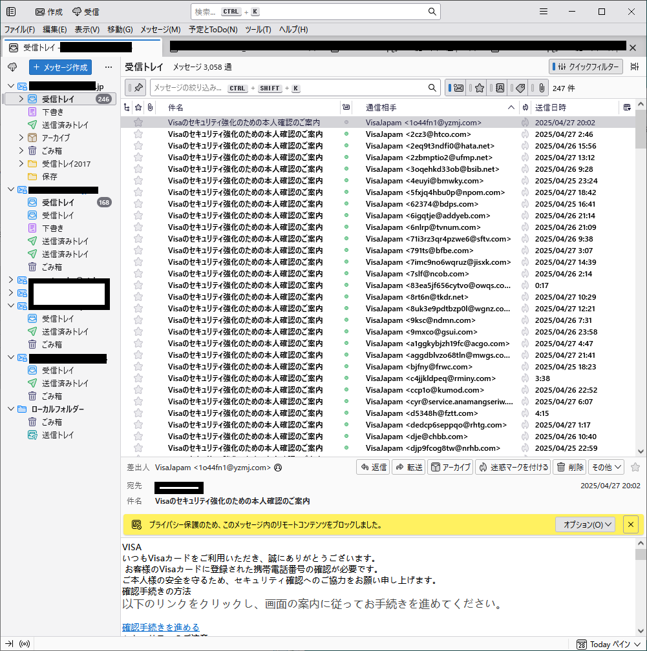
Task: Open the application hamburger menu
Action: 544,12
